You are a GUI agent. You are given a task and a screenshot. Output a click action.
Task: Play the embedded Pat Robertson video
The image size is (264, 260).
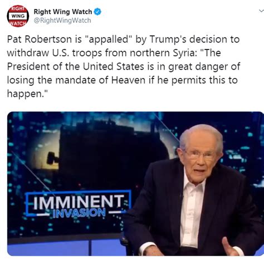point(135,184)
